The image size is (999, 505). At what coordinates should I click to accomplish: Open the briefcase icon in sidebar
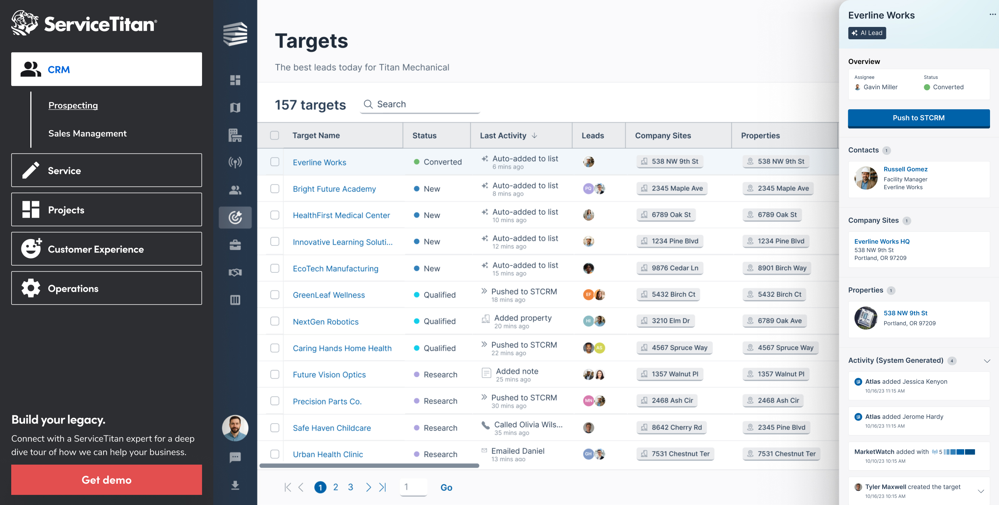(235, 245)
